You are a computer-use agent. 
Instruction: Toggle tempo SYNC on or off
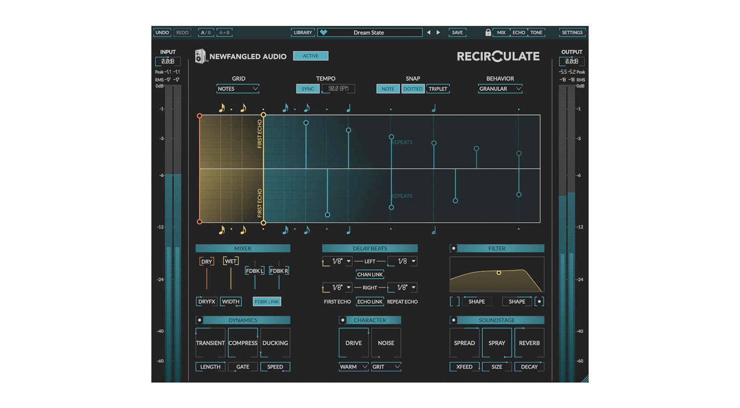(x=308, y=89)
